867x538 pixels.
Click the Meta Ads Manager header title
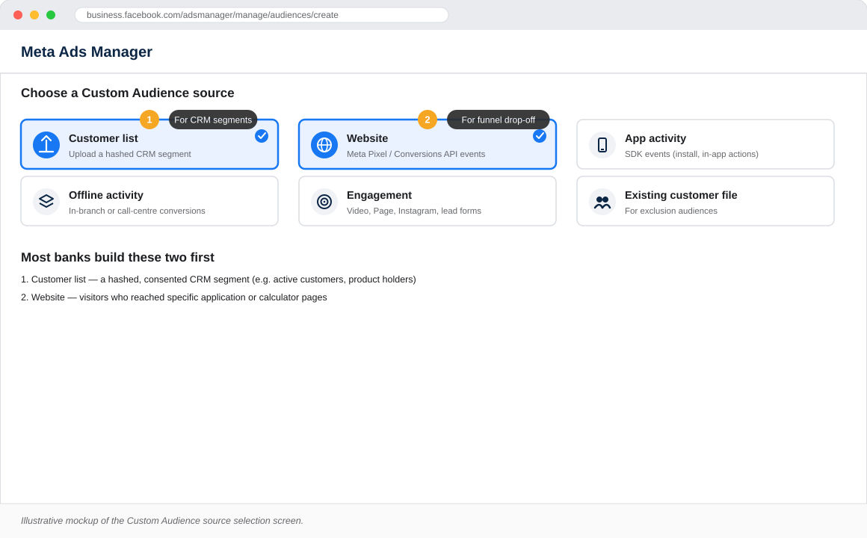click(x=86, y=52)
